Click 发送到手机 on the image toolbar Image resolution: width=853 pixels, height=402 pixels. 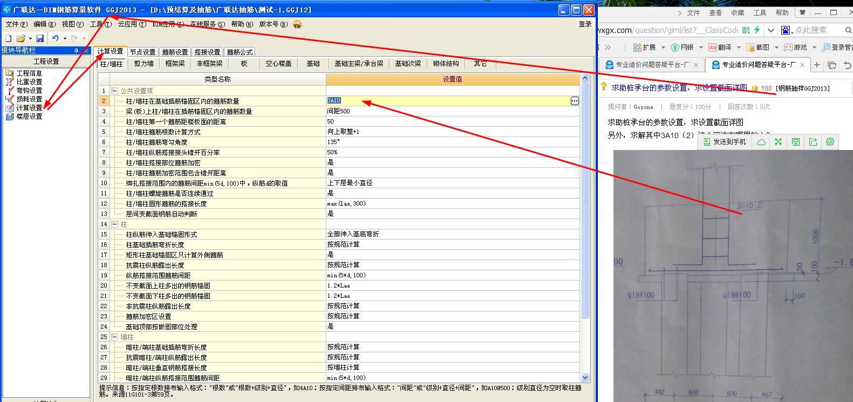pos(725,142)
